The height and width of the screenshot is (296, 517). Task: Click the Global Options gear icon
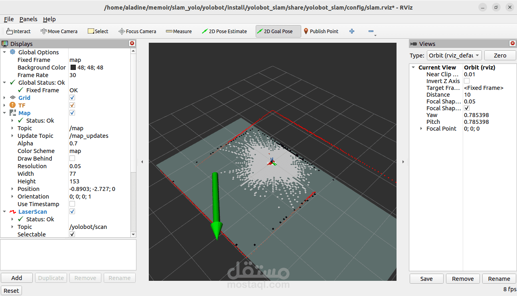[13, 52]
